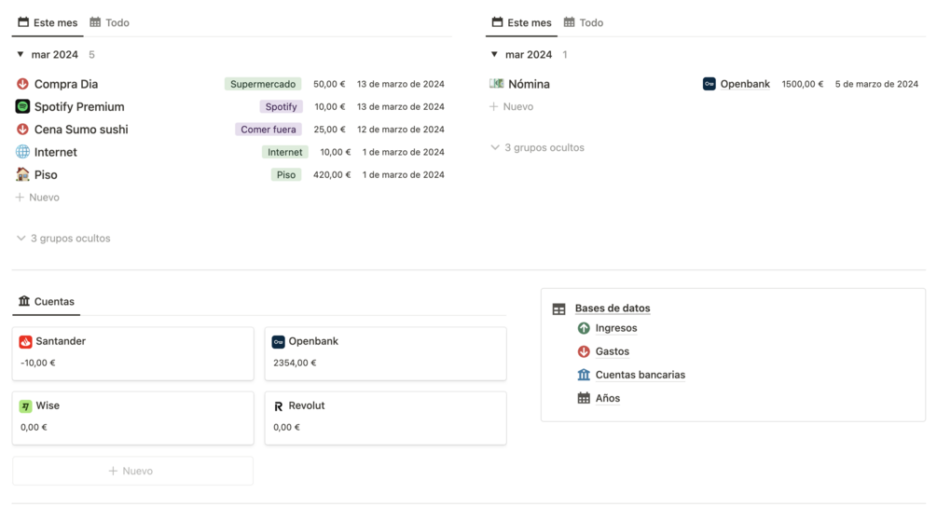Switch to Todo tab in income
This screenshot has width=937, height=521.
click(584, 22)
